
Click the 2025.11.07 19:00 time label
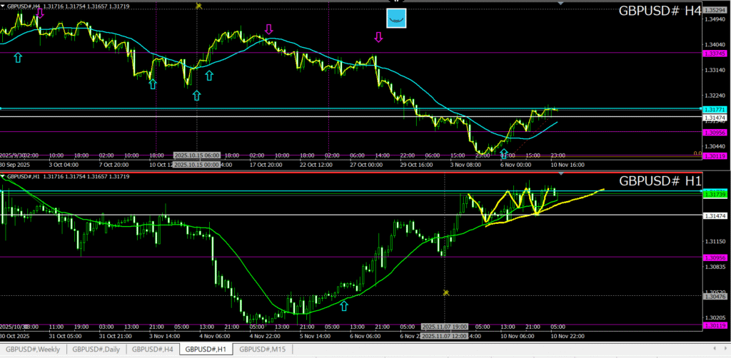coord(445,326)
